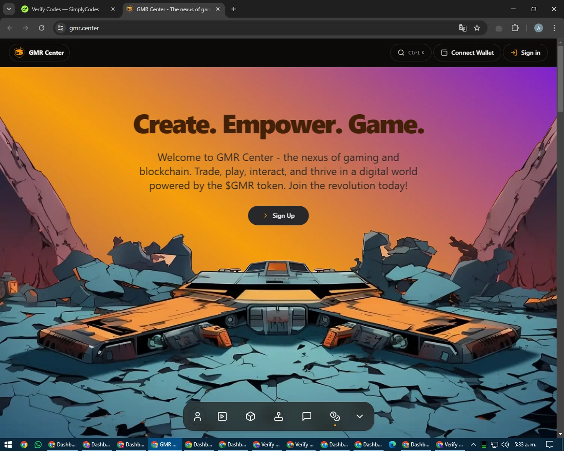The image size is (564, 451).
Task: Open the tab search dropdown arrow
Action: pos(9,9)
